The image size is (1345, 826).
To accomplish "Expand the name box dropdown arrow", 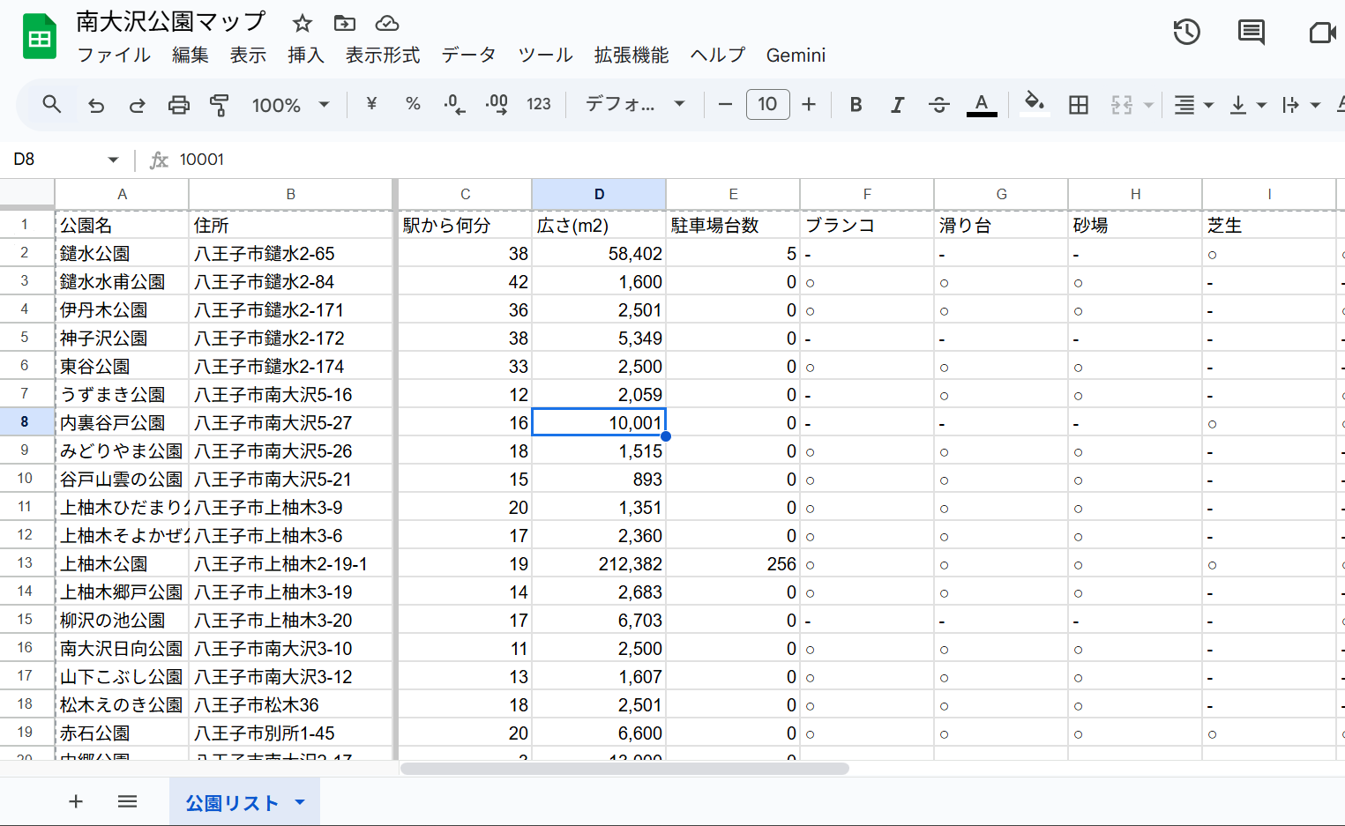I will (x=113, y=160).
